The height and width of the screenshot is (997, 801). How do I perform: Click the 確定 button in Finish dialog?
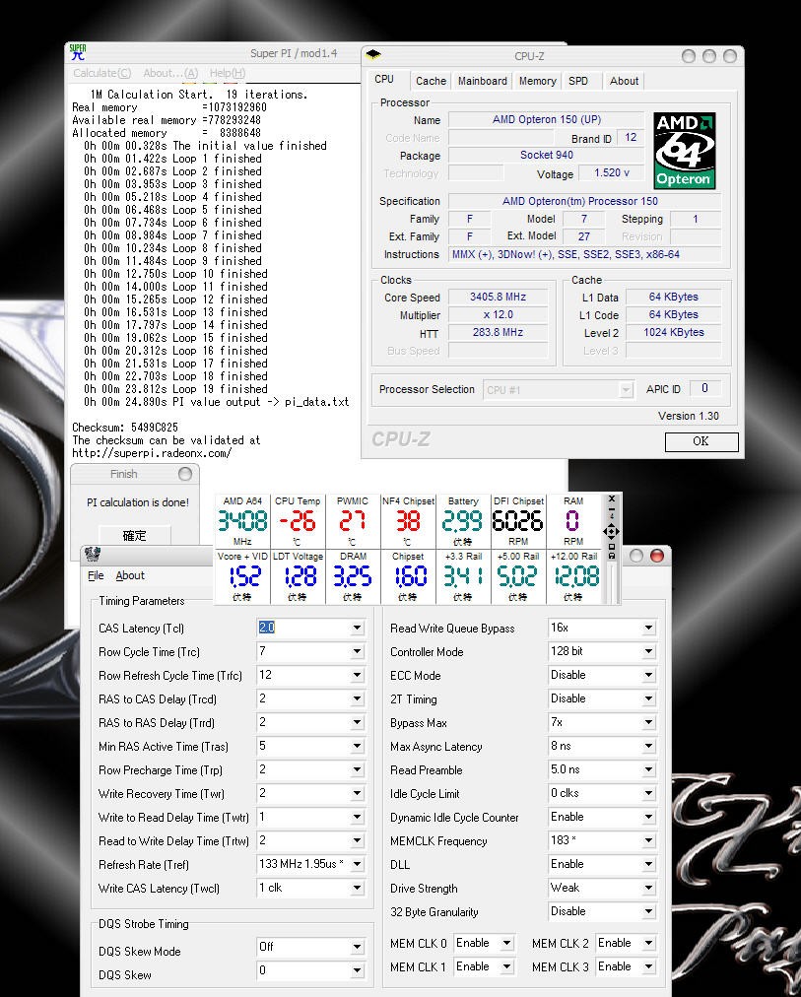(135, 535)
